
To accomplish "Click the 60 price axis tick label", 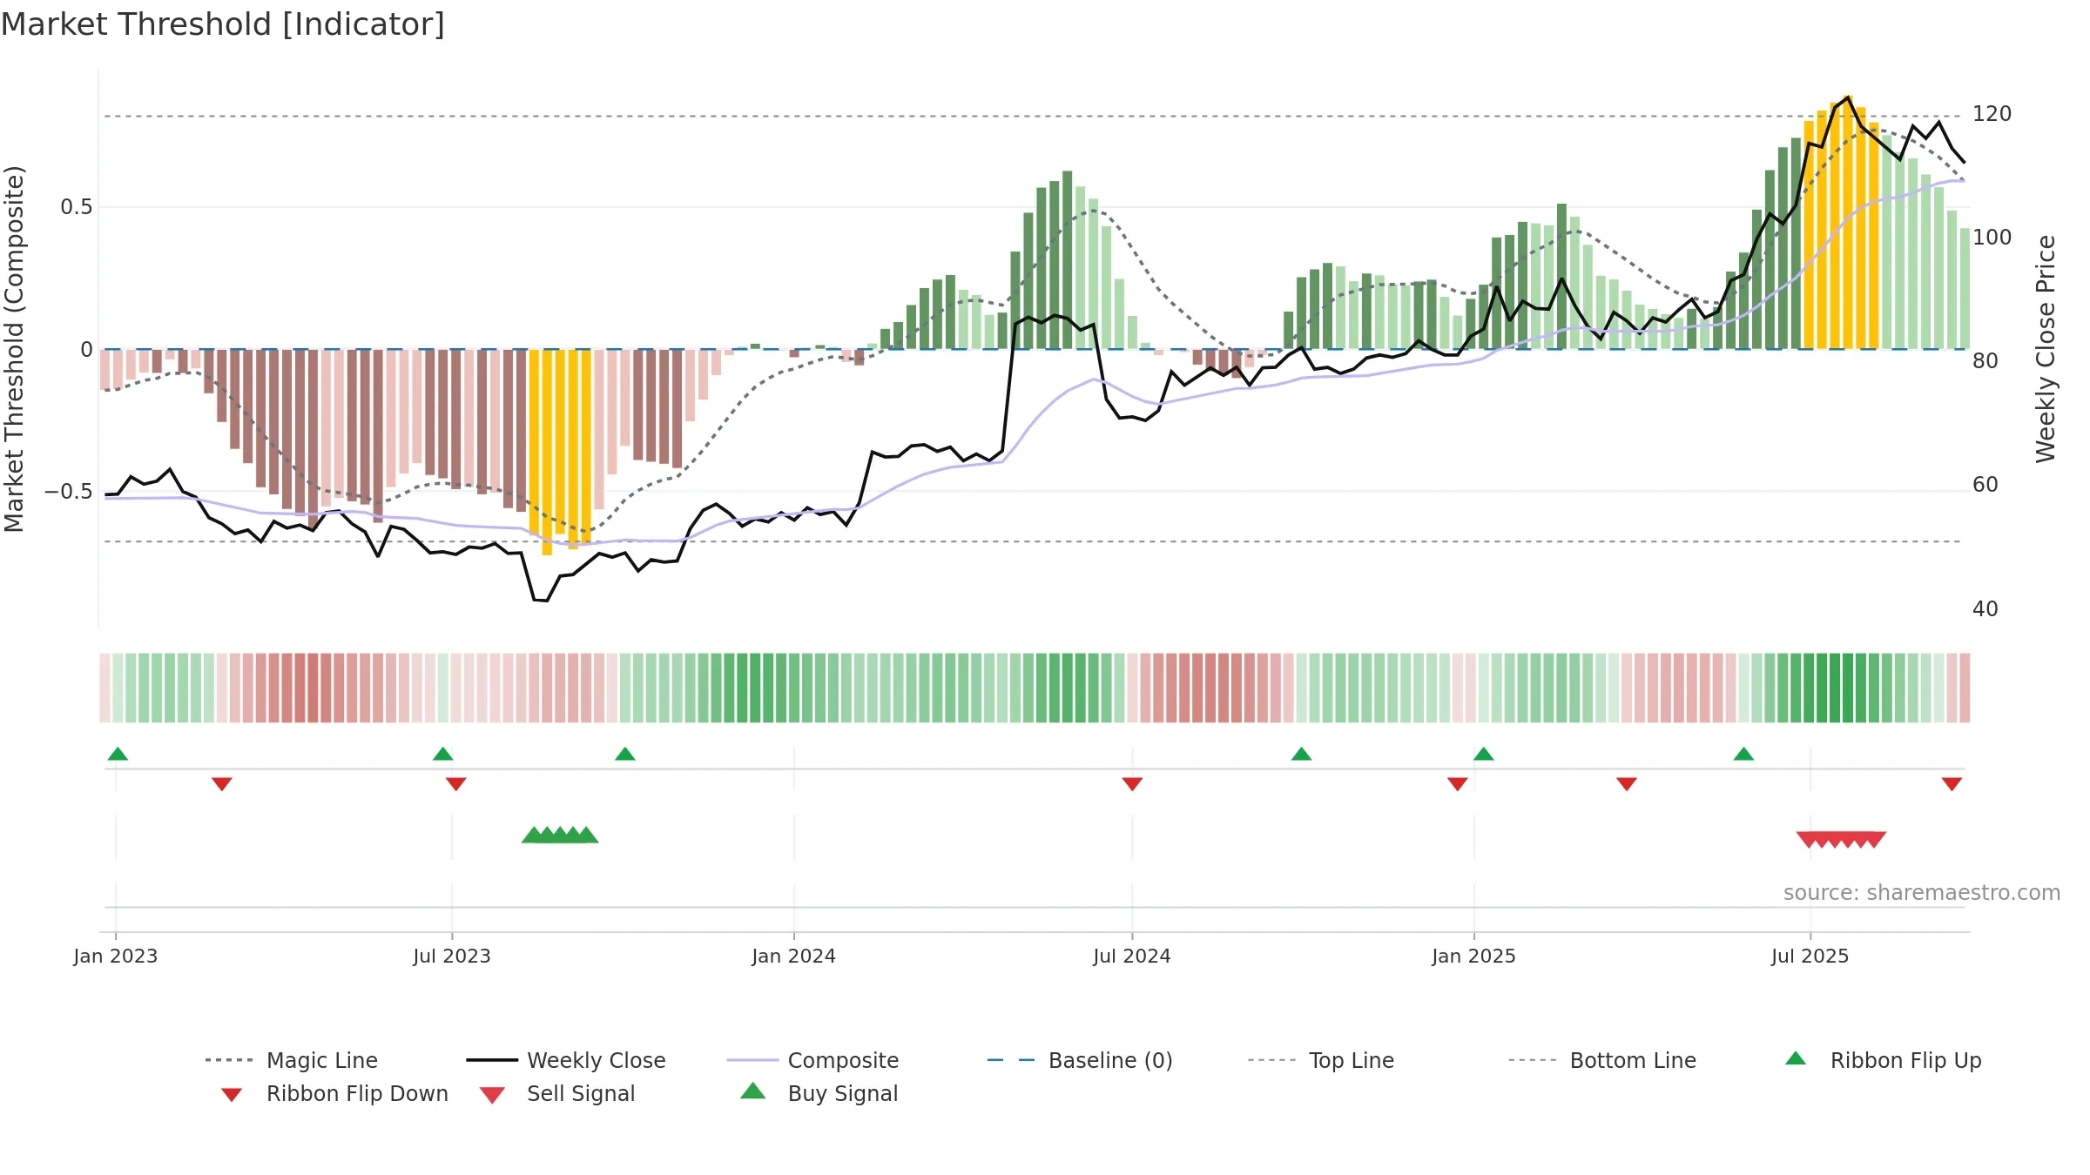I will (x=1985, y=485).
